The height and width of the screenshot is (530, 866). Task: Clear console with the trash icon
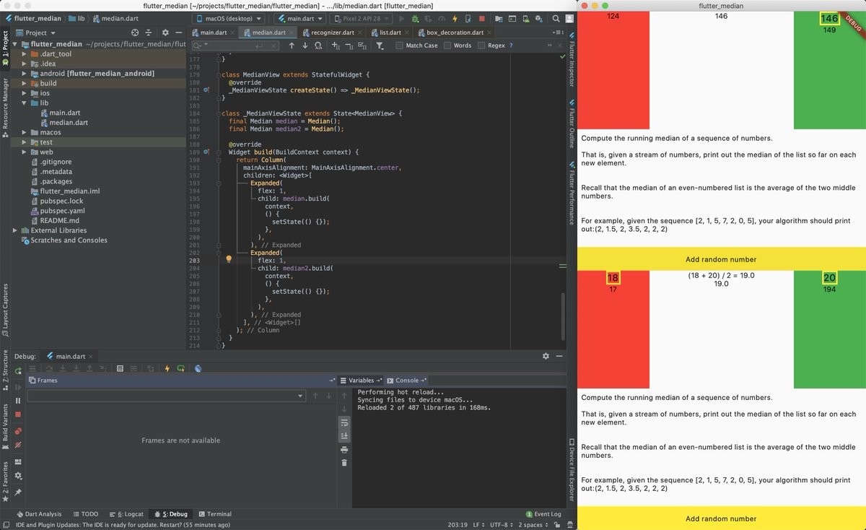344,463
